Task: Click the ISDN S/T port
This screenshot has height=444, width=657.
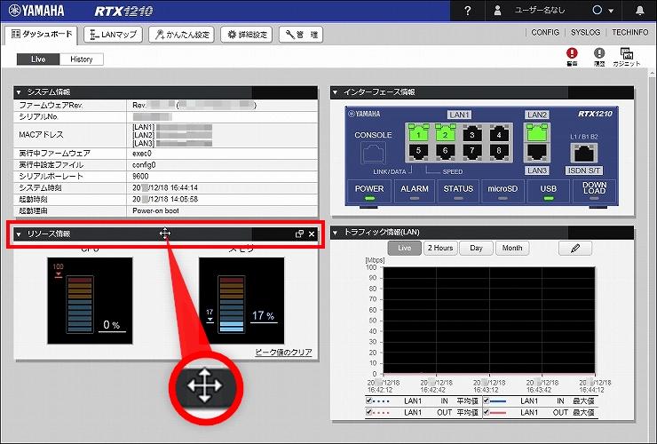Action: coord(584,153)
